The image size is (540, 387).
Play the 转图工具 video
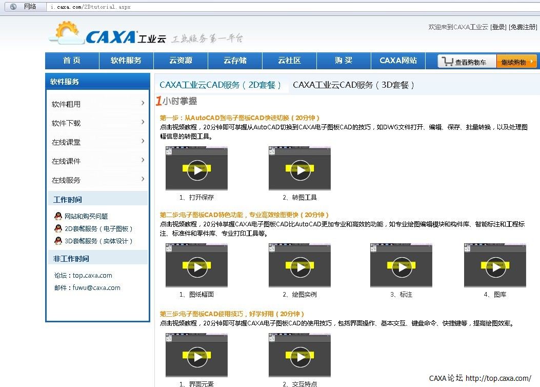299,168
